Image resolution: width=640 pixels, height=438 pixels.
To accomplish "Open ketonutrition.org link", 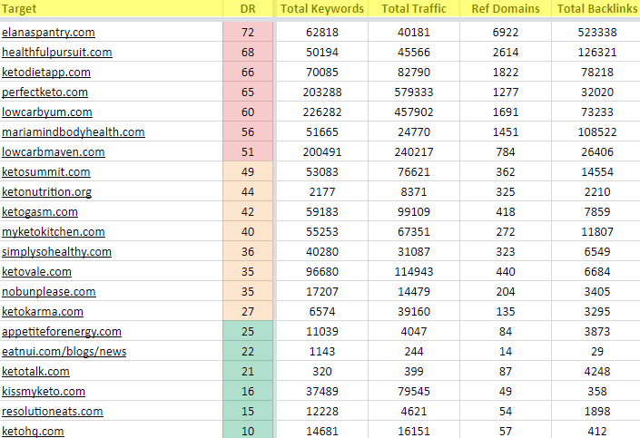I will point(46,192).
